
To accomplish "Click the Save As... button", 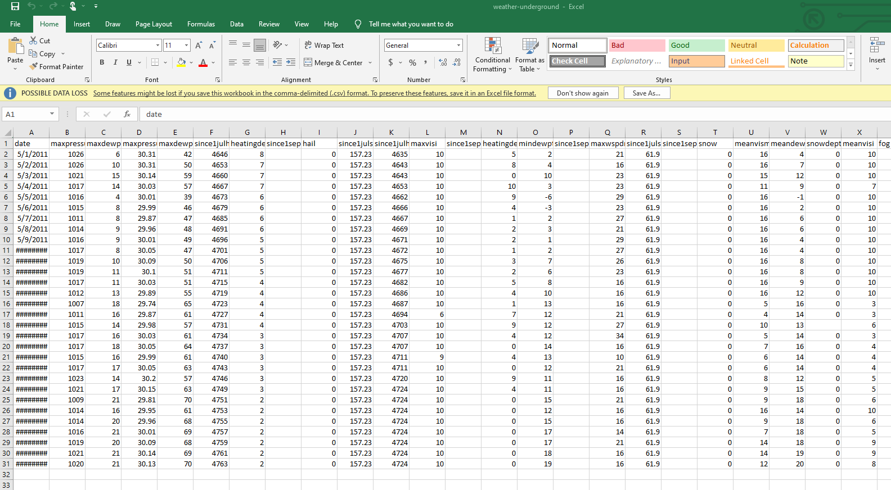I will (646, 93).
